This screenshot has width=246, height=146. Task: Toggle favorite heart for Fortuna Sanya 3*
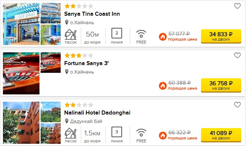pyautogui.click(x=237, y=55)
